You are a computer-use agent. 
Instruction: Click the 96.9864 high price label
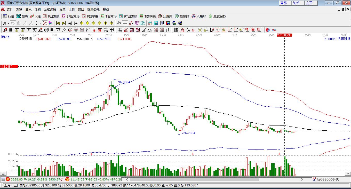click(x=124, y=82)
